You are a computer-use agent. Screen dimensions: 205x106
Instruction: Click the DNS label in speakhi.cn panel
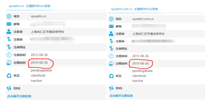click(17, 88)
